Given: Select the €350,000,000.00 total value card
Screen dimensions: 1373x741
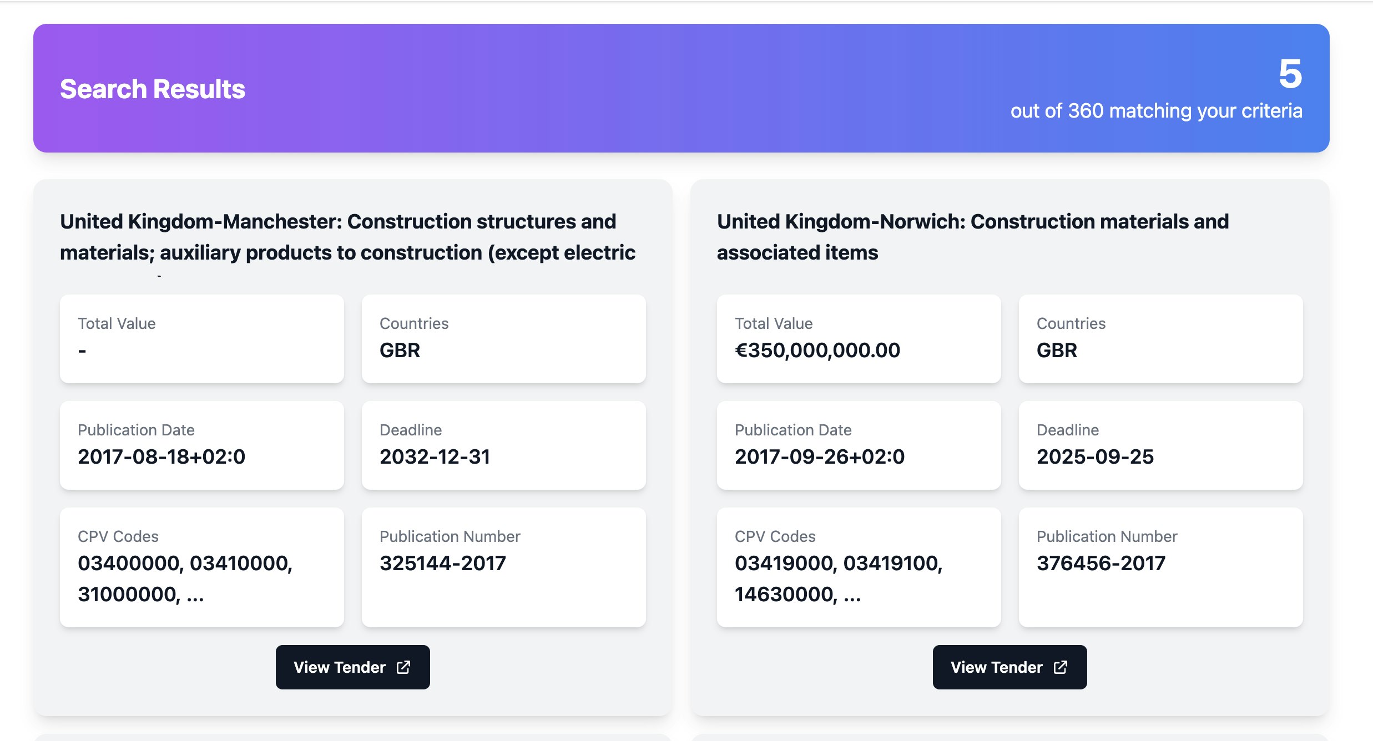Looking at the screenshot, I should tap(859, 338).
